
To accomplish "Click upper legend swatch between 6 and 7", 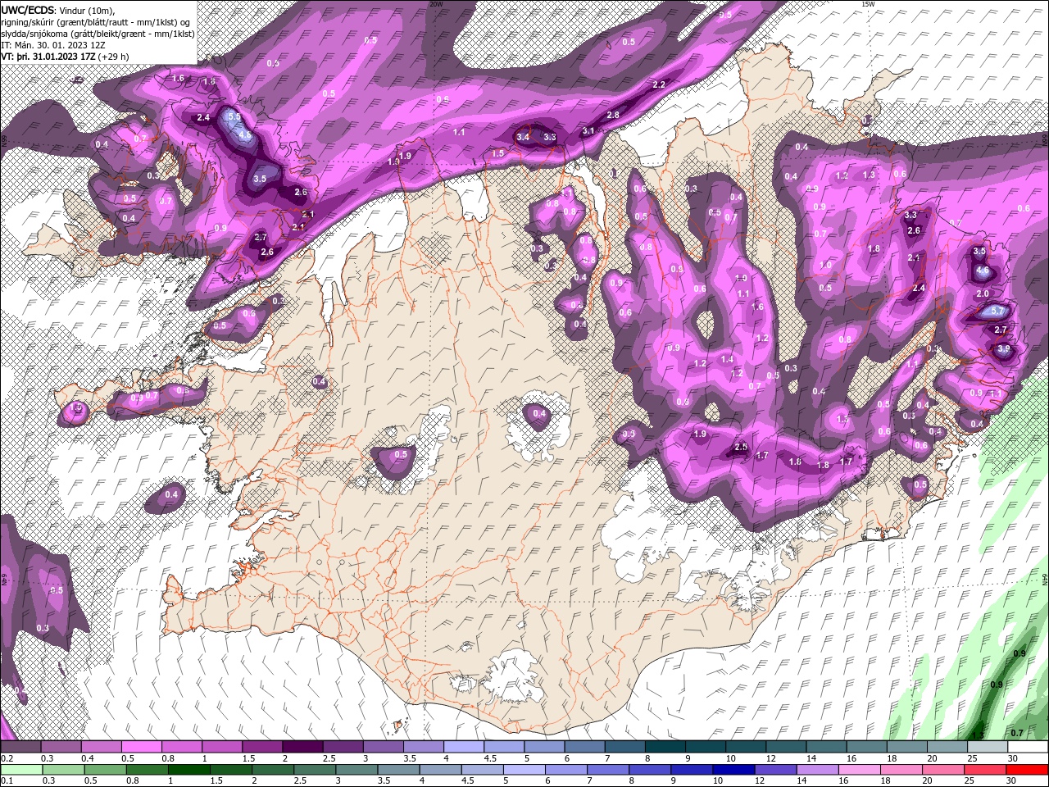I will pos(585,747).
